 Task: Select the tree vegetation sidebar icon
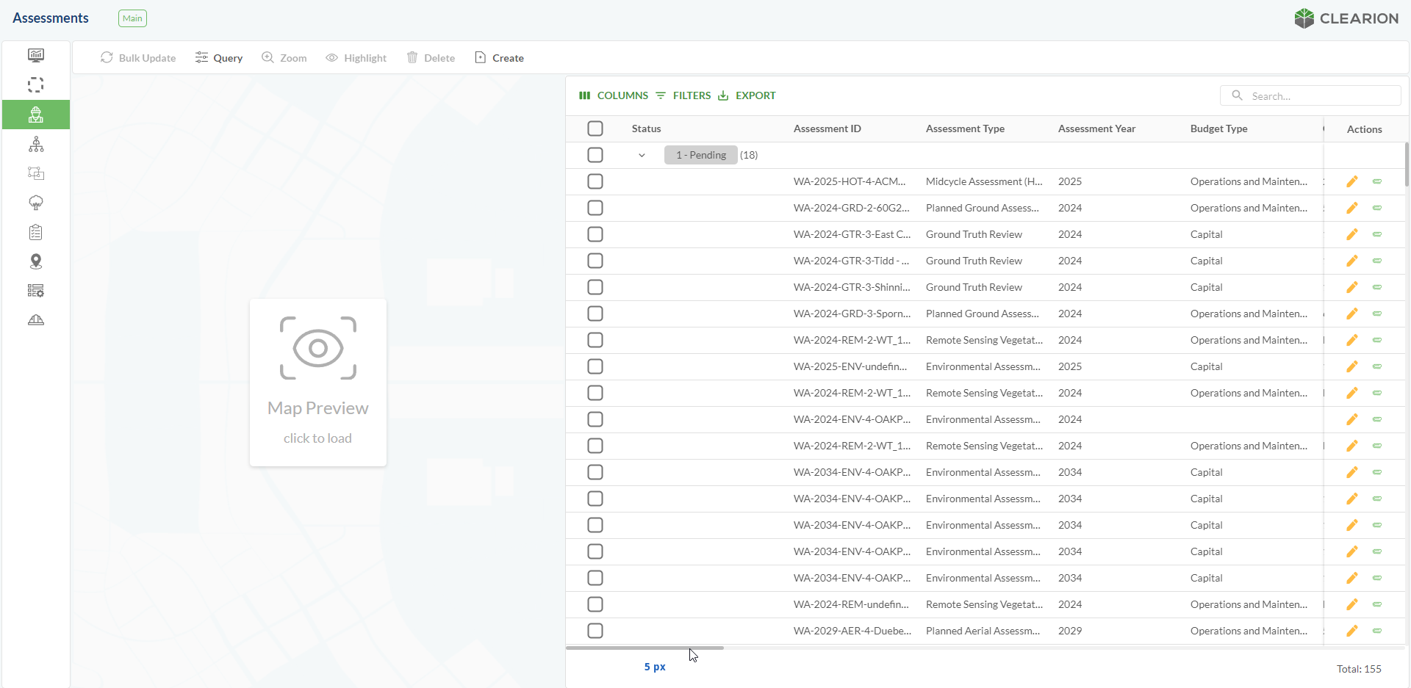[x=35, y=203]
